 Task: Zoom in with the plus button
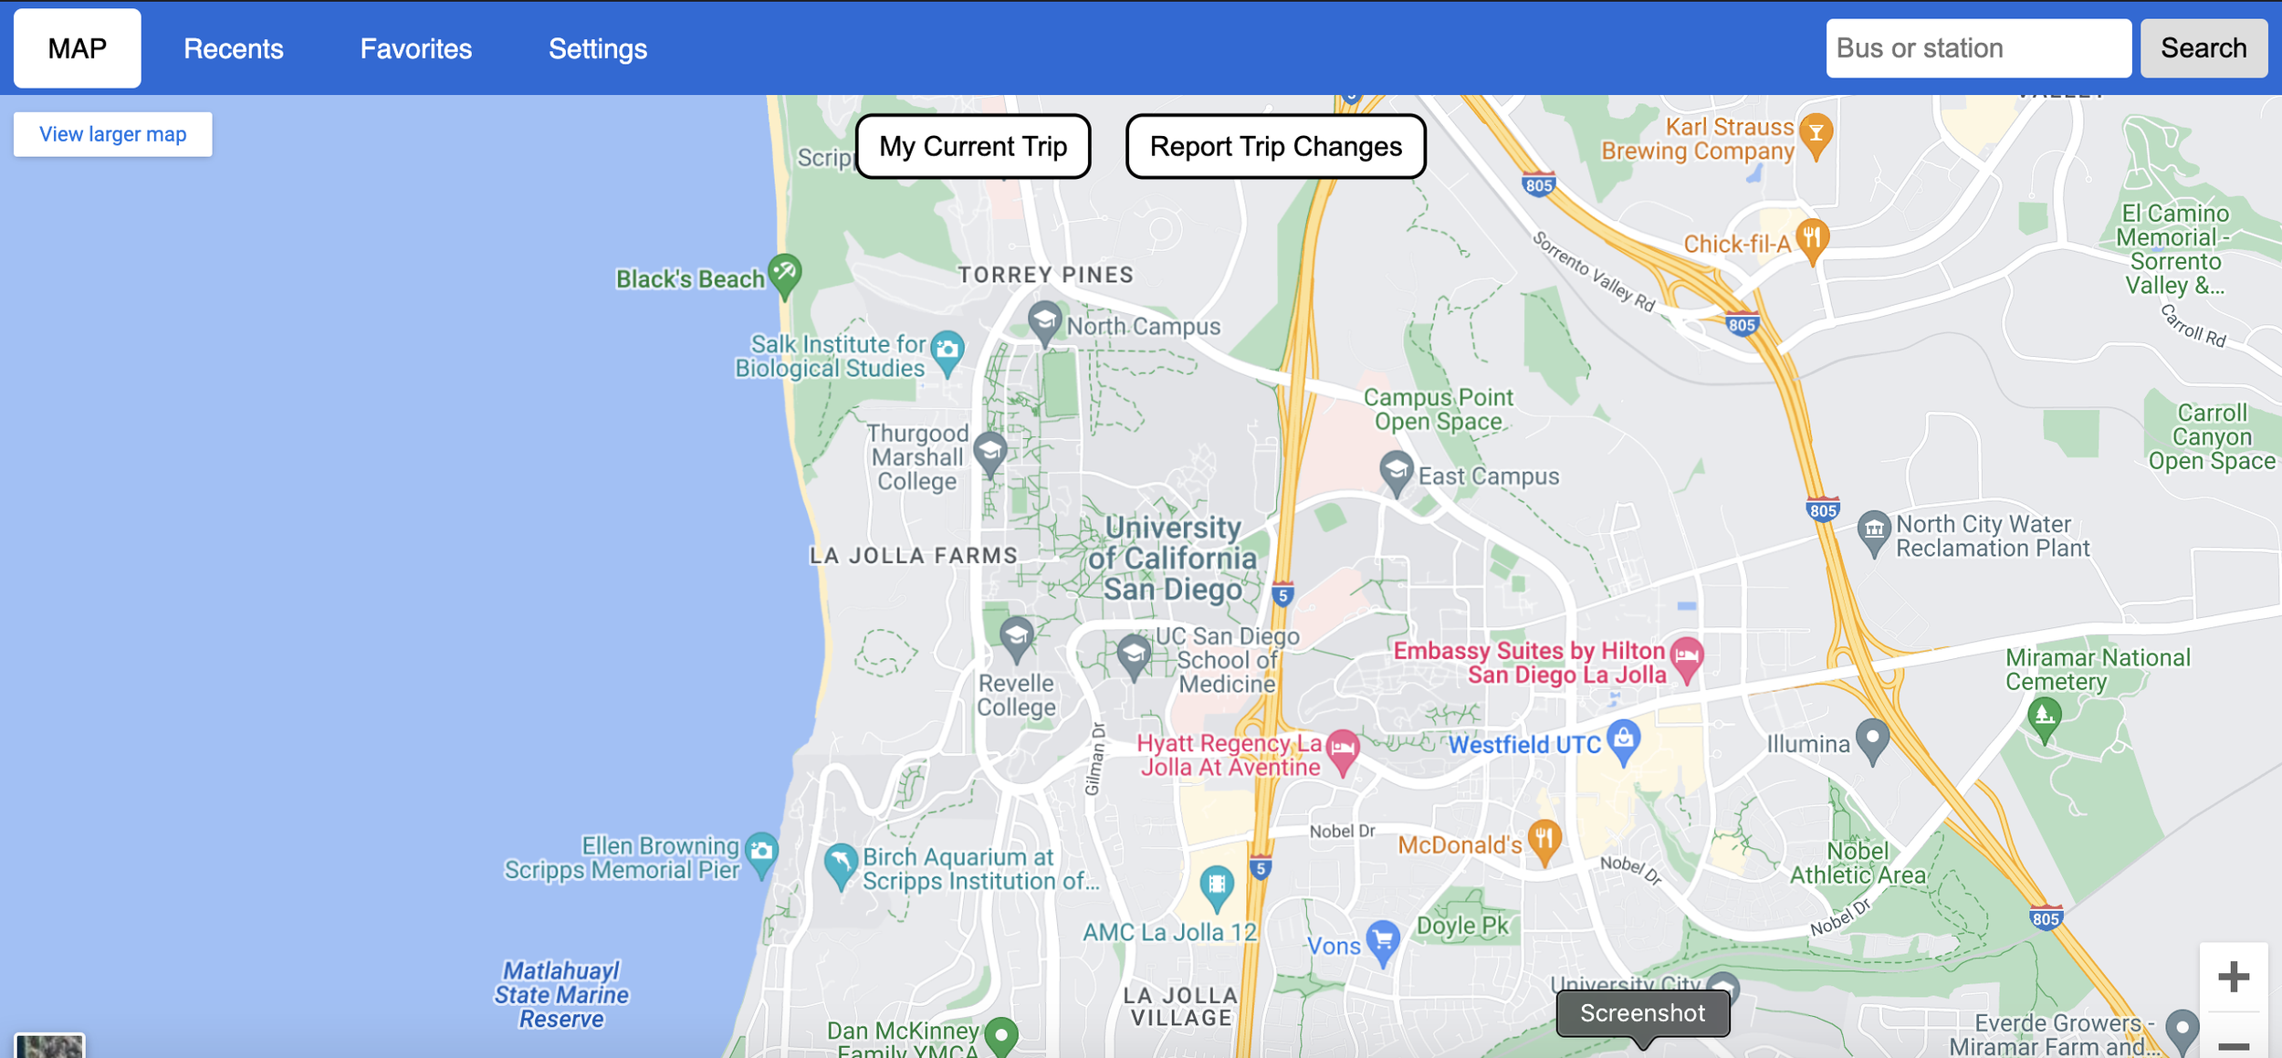[x=2233, y=977]
